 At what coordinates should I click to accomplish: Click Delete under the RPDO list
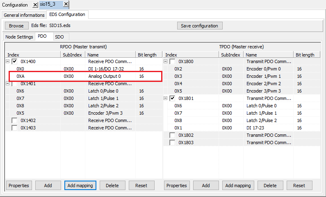[x=112, y=186]
